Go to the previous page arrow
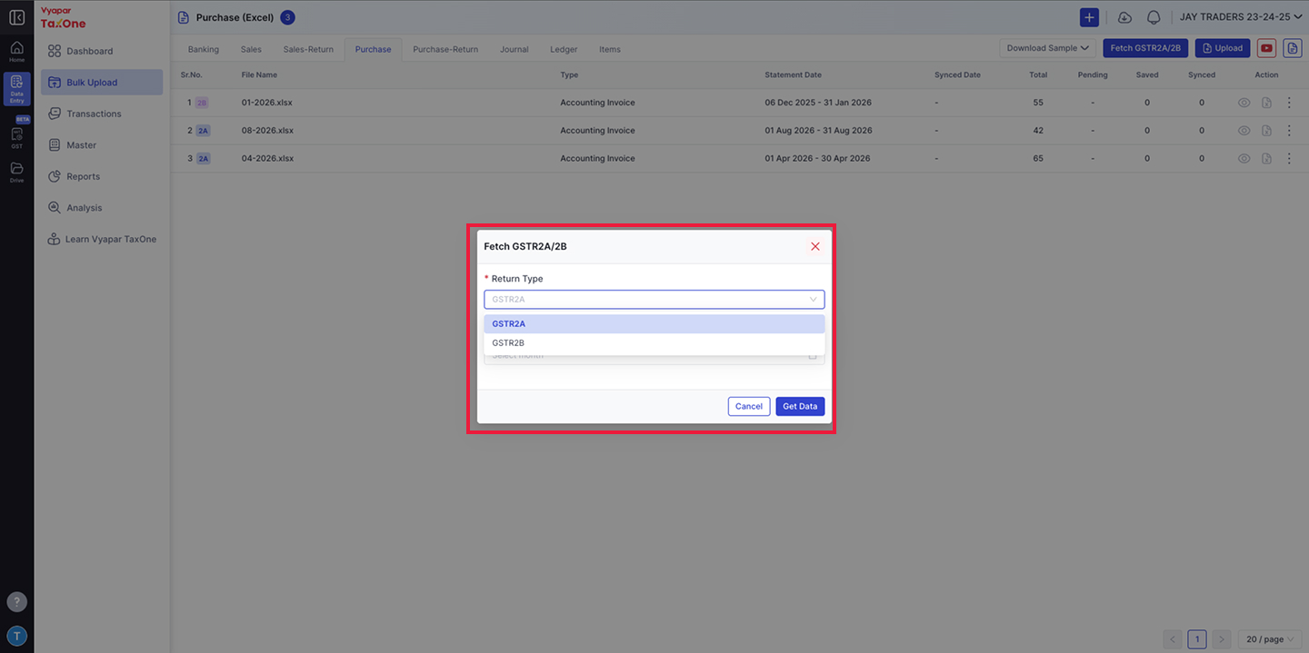The height and width of the screenshot is (653, 1309). pyautogui.click(x=1173, y=639)
